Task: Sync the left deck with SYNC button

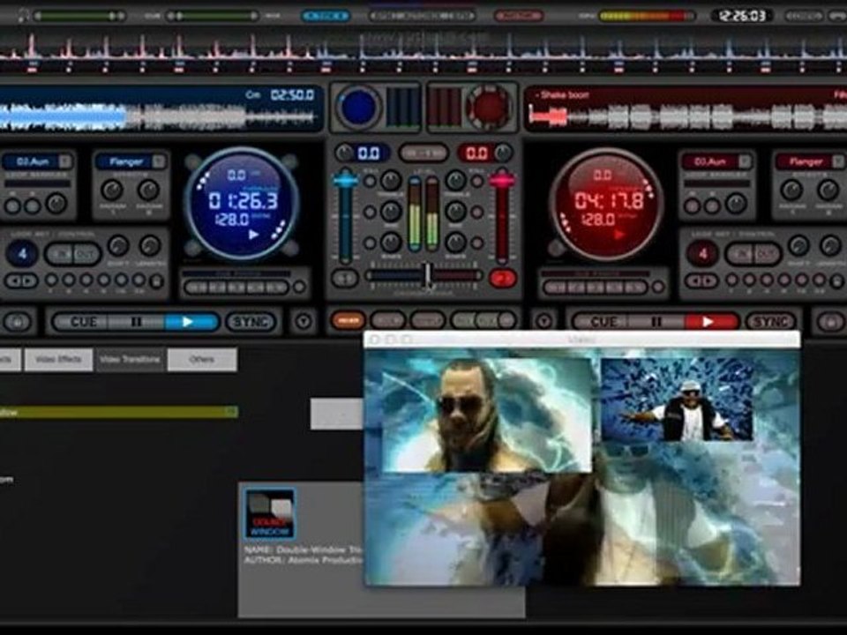Action: click(x=251, y=323)
